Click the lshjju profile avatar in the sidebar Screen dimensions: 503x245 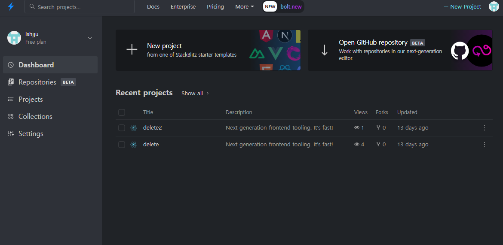click(x=14, y=38)
